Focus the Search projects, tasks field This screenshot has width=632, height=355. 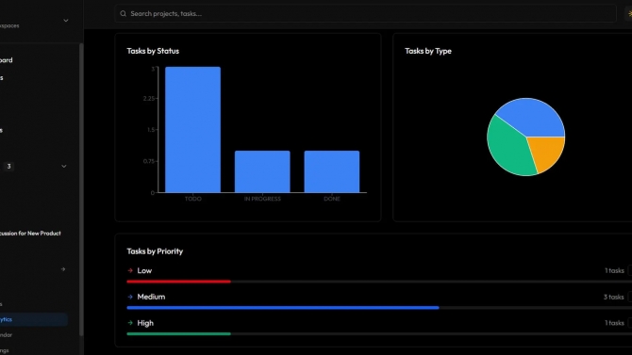click(365, 14)
